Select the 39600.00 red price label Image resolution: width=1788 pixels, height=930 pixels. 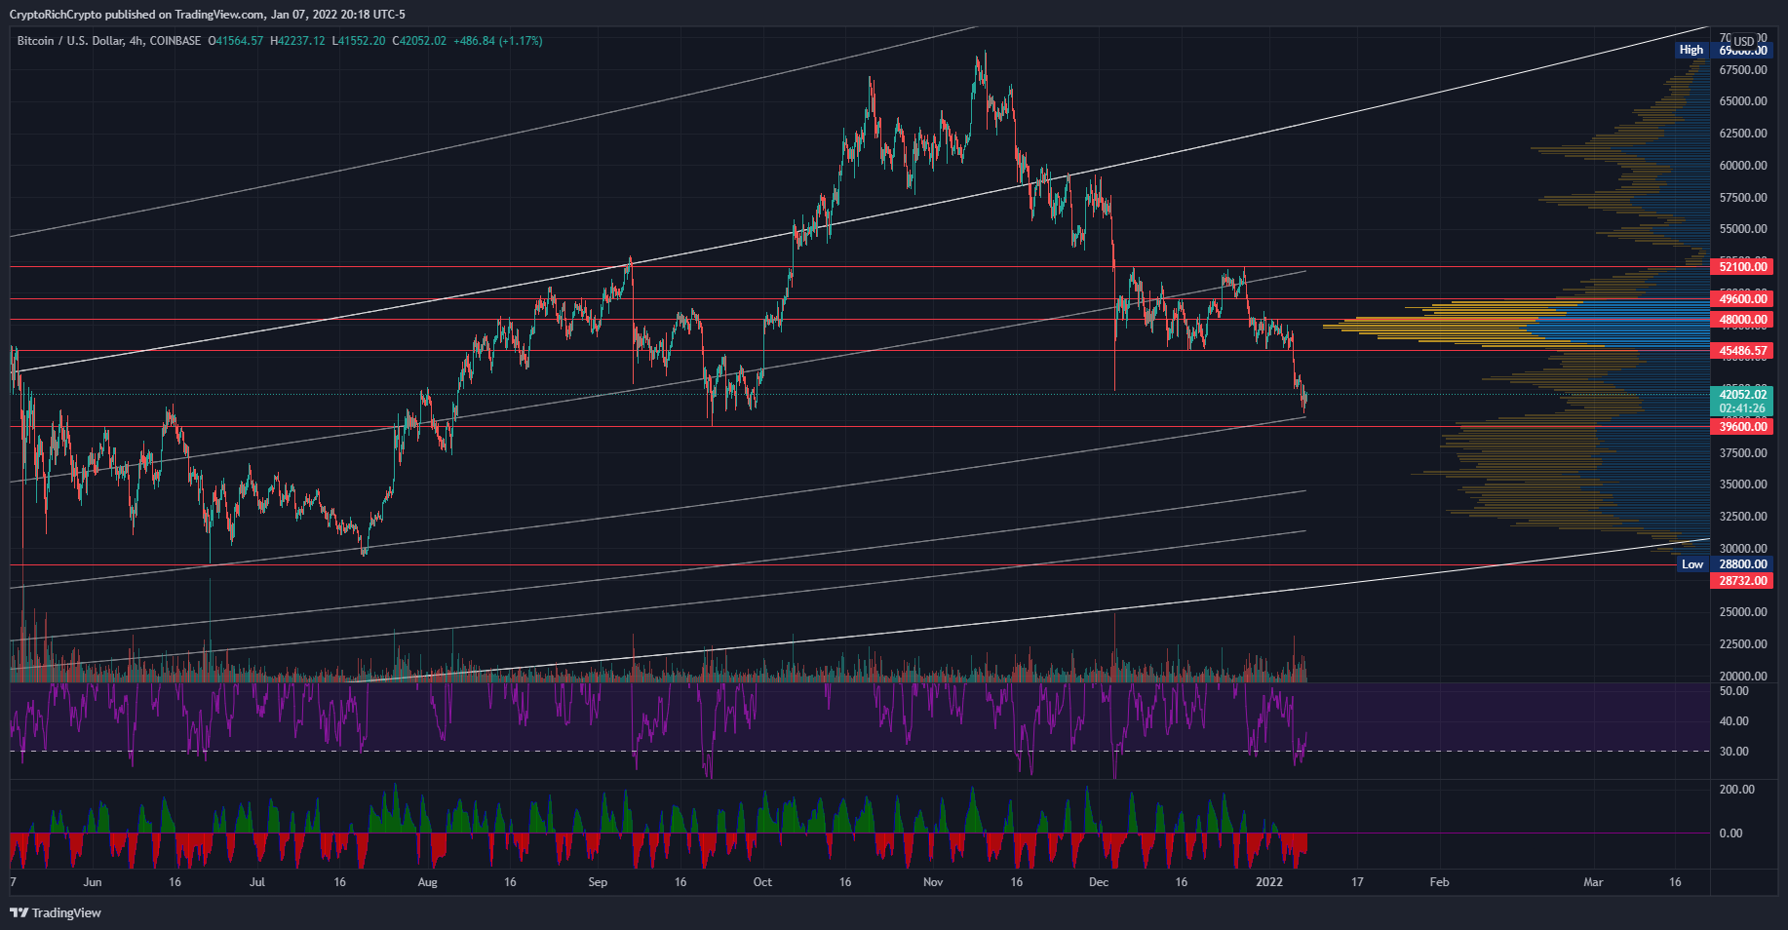coord(1742,427)
